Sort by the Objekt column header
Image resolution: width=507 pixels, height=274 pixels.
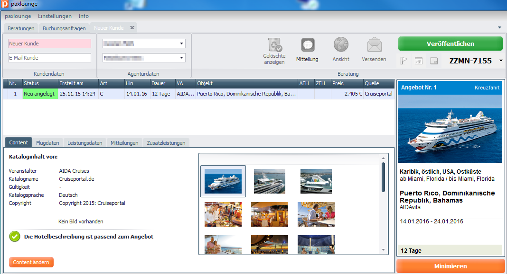click(x=247, y=83)
